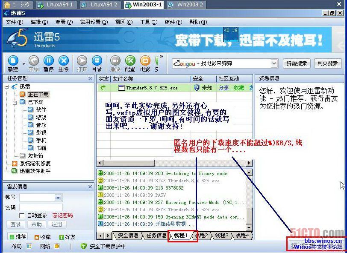Image resolution: width=347 pixels, height=253 pixels.
Task: Select the 书籍 category
Action: (x=41, y=148)
